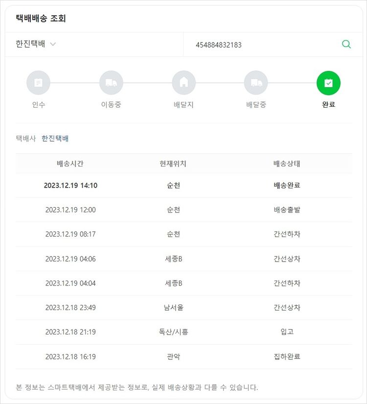Image resolution: width=367 pixels, height=404 pixels.
Task: Click the 독산/시흥 location entry
Action: coord(173,332)
